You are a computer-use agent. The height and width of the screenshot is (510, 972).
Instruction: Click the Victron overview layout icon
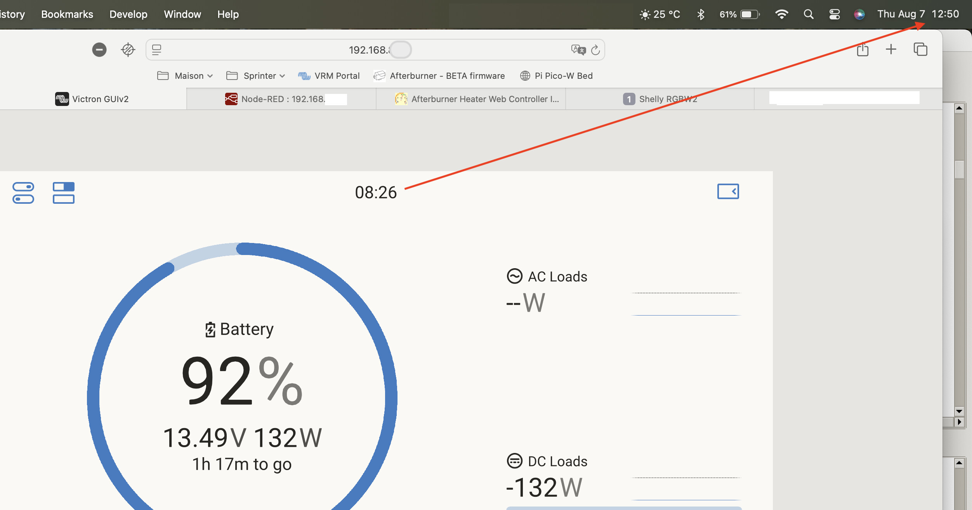[x=64, y=193]
